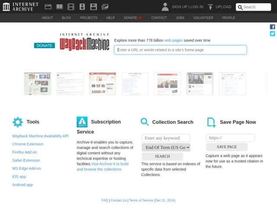The image size is (277, 208).
Task: Open the iOS app link
Action: 19,177
